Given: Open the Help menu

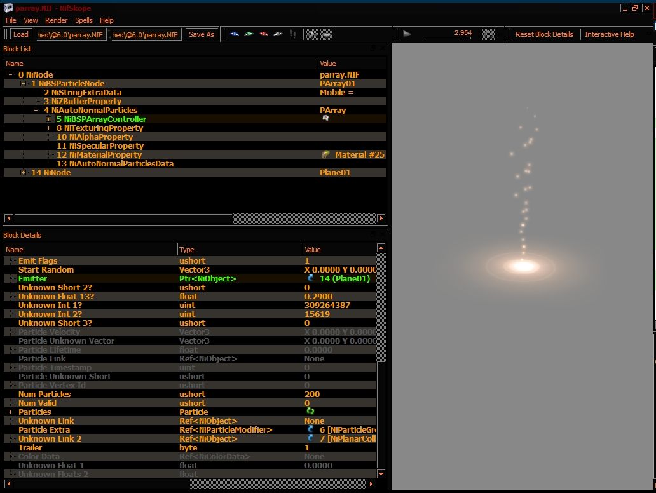Looking at the screenshot, I should point(106,20).
